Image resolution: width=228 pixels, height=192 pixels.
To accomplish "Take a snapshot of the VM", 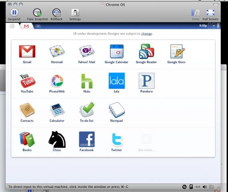I will point(37,14).
